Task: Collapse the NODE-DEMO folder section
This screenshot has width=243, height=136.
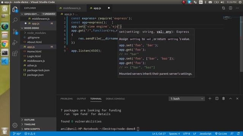Action: pyautogui.click(x=32, y=28)
